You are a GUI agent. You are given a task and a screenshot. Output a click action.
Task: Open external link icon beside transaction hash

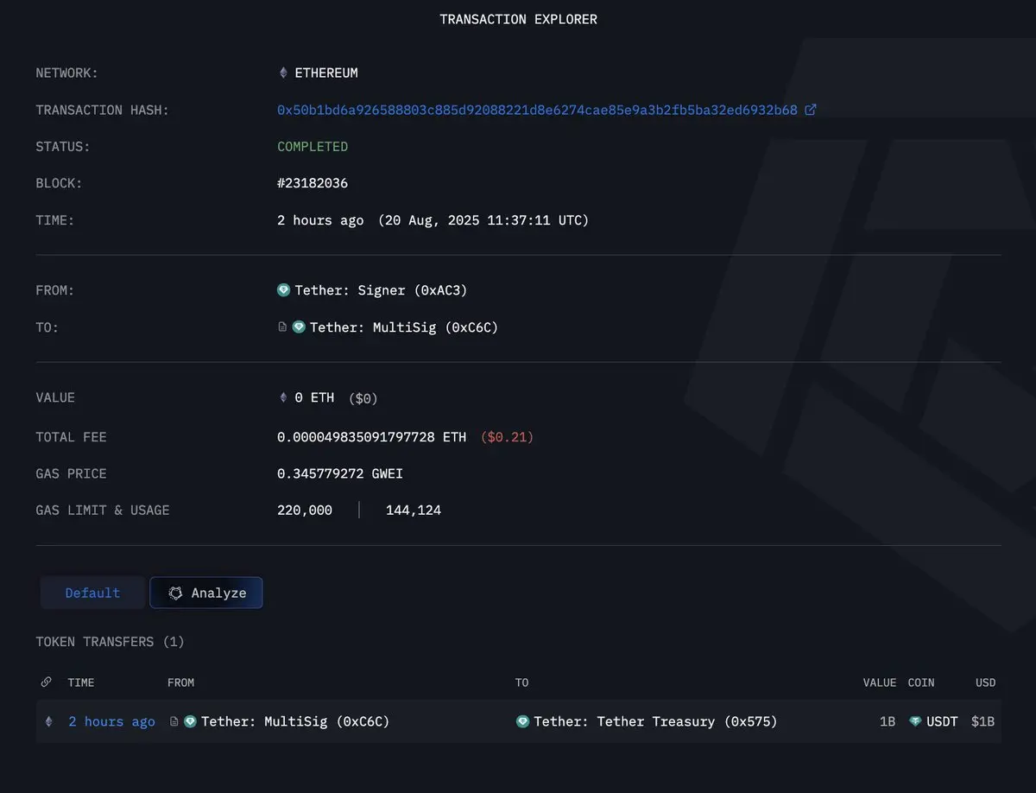(x=811, y=110)
